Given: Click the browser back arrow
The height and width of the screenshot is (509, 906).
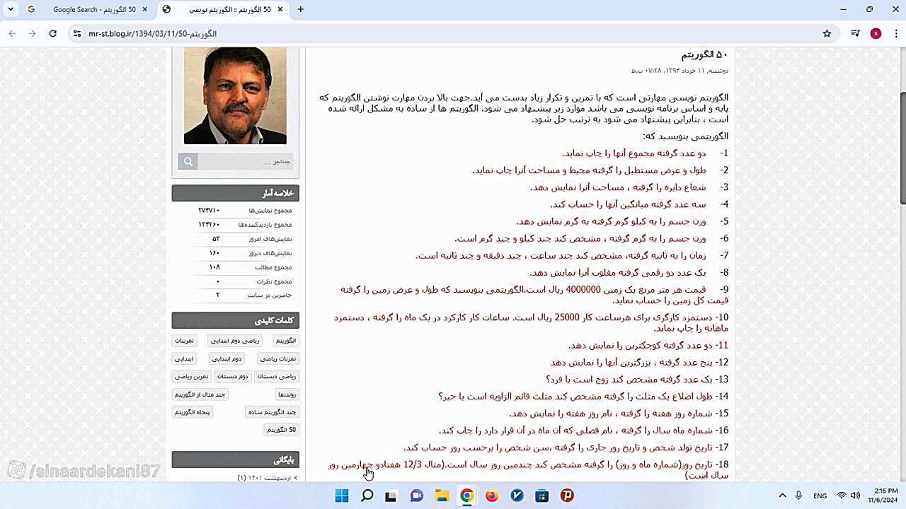Looking at the screenshot, I should tap(12, 33).
